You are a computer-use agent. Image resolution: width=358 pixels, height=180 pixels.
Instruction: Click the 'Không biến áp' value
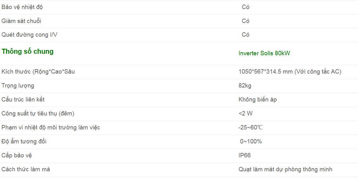pos(258,100)
